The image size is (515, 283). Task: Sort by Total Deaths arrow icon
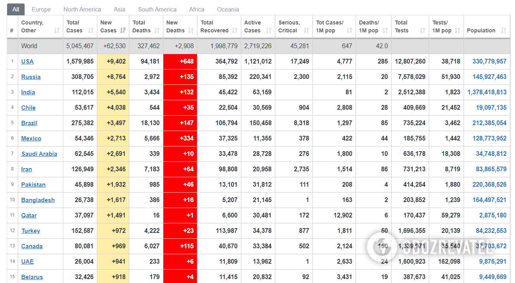coord(157,30)
